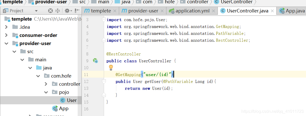Viewport: 306px width, 116px height.
Task: Click com in the breadcrumb bar
Action: pos(148,2)
